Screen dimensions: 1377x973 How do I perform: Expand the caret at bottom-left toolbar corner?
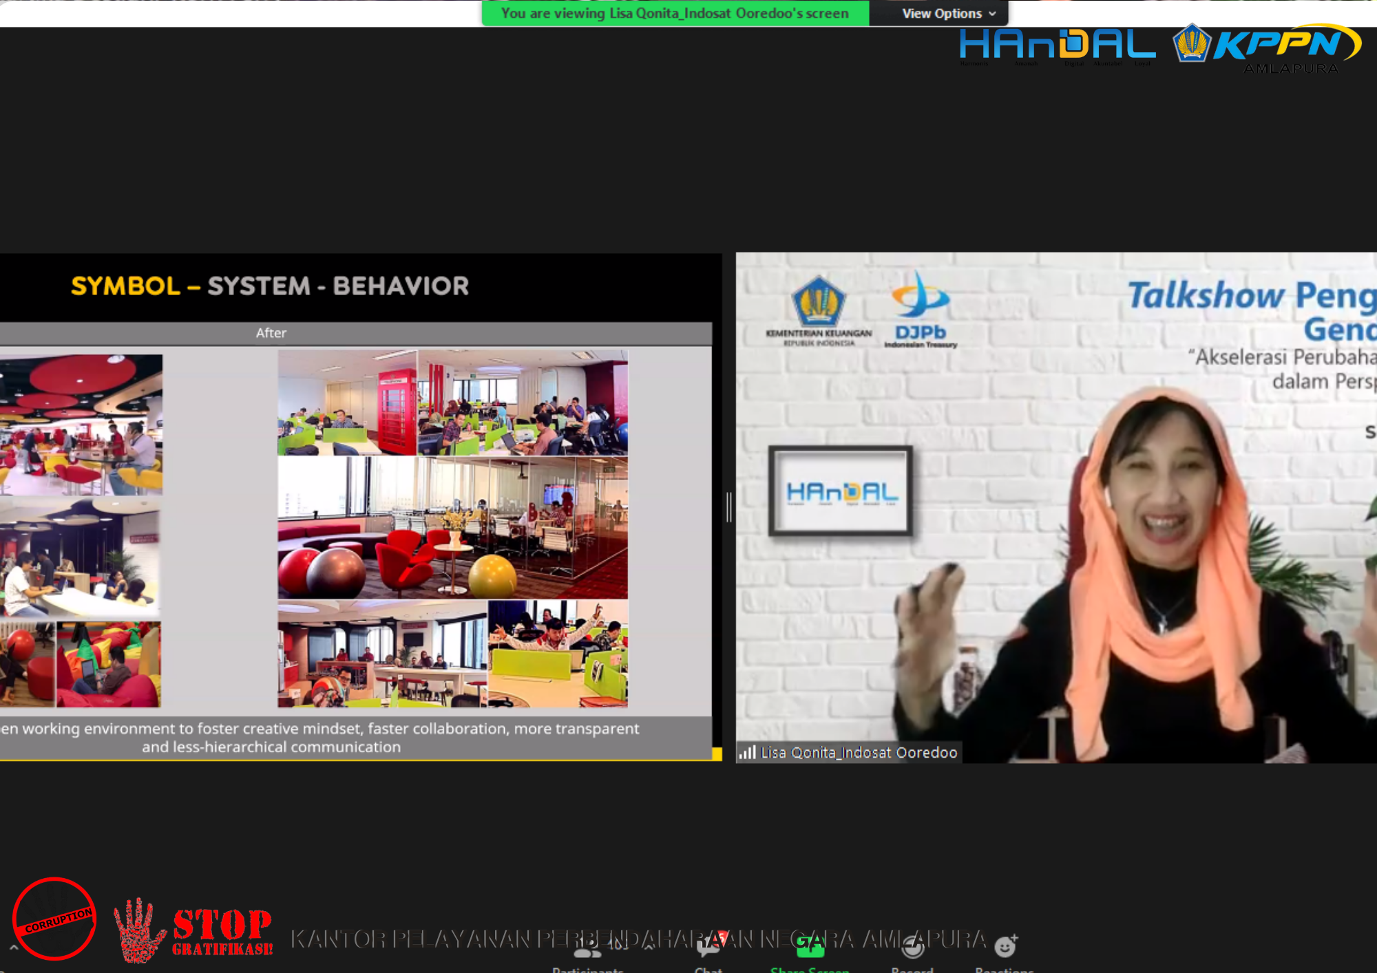(x=13, y=948)
